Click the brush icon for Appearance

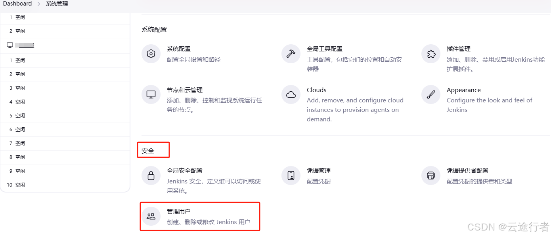431,94
